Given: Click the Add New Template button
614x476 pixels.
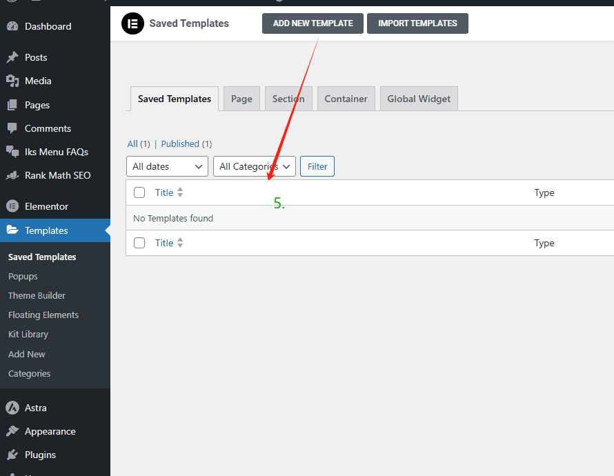Looking at the screenshot, I should 313,23.
